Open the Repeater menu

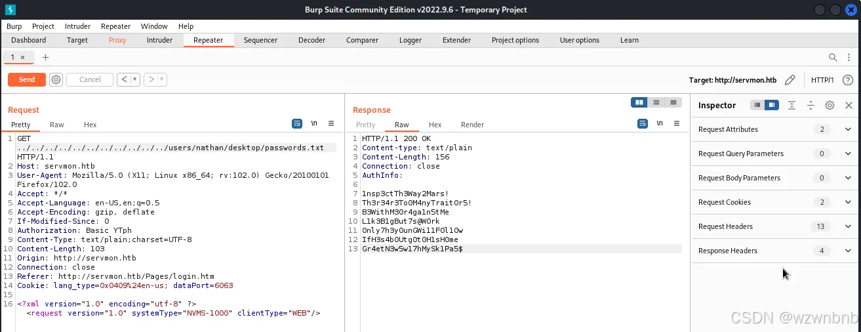[x=116, y=26]
